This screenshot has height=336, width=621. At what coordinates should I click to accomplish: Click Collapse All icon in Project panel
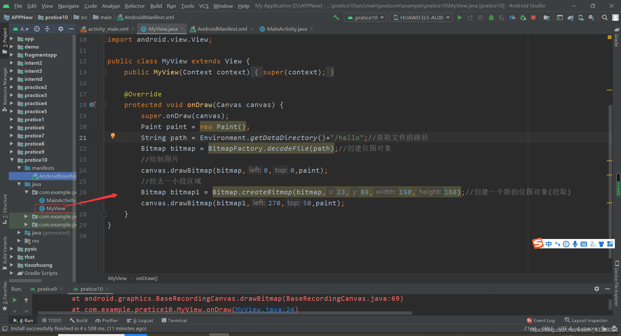point(47,29)
